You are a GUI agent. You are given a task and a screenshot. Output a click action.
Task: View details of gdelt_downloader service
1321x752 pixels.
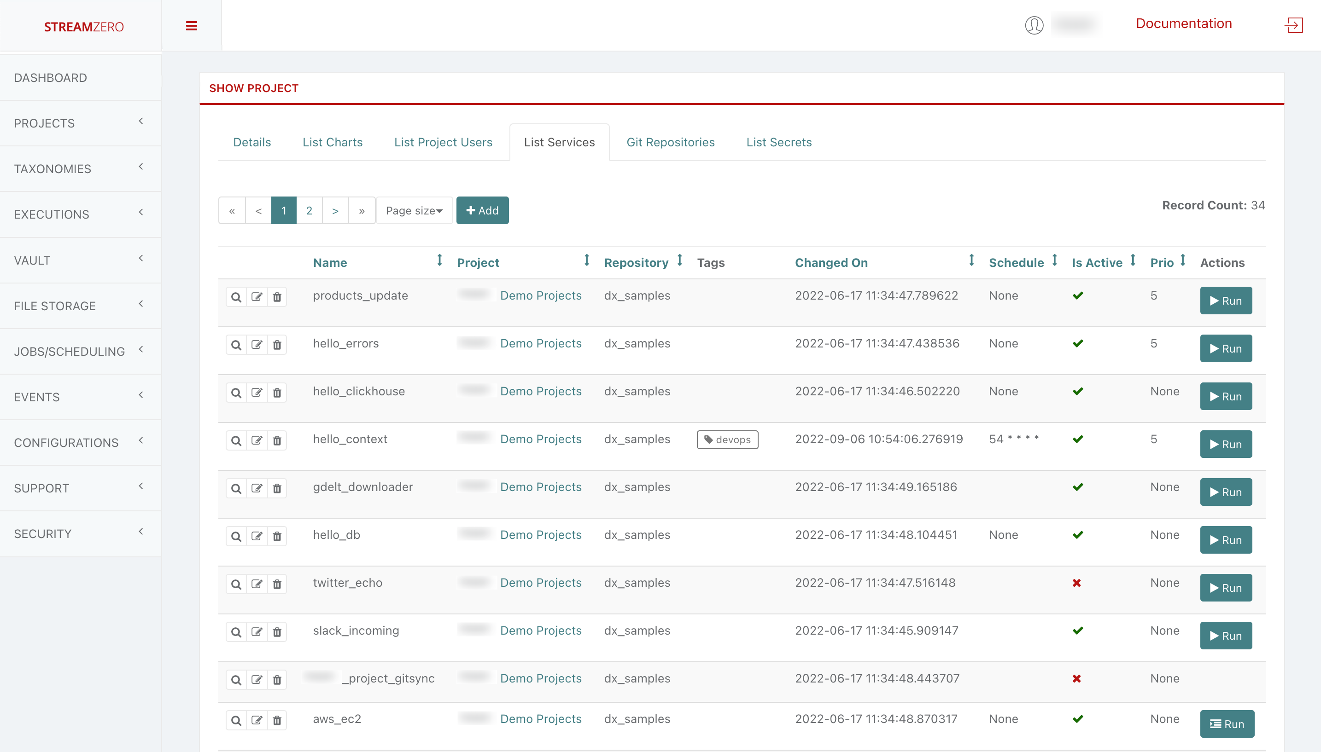[236, 489]
